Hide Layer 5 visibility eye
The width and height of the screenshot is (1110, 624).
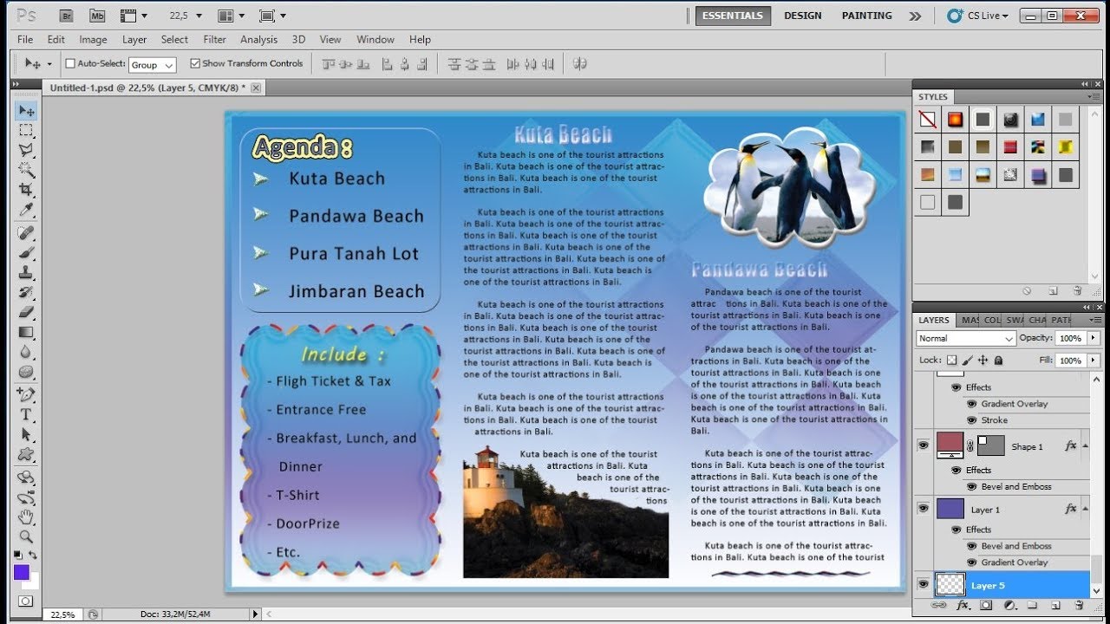pos(923,585)
